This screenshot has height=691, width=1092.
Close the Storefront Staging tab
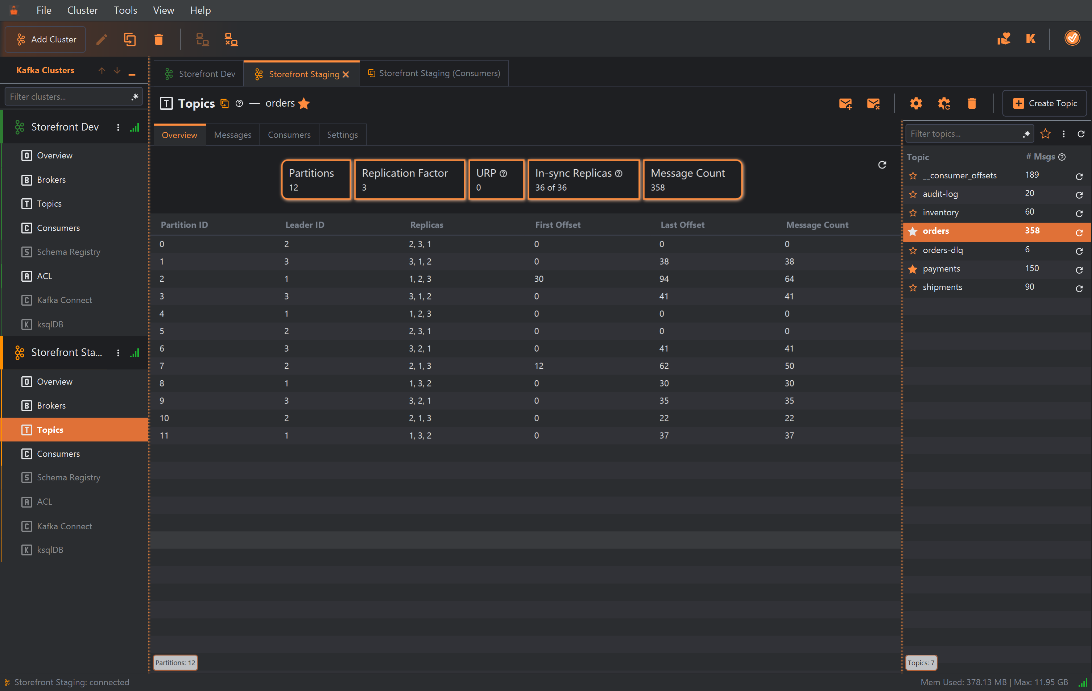tap(346, 74)
